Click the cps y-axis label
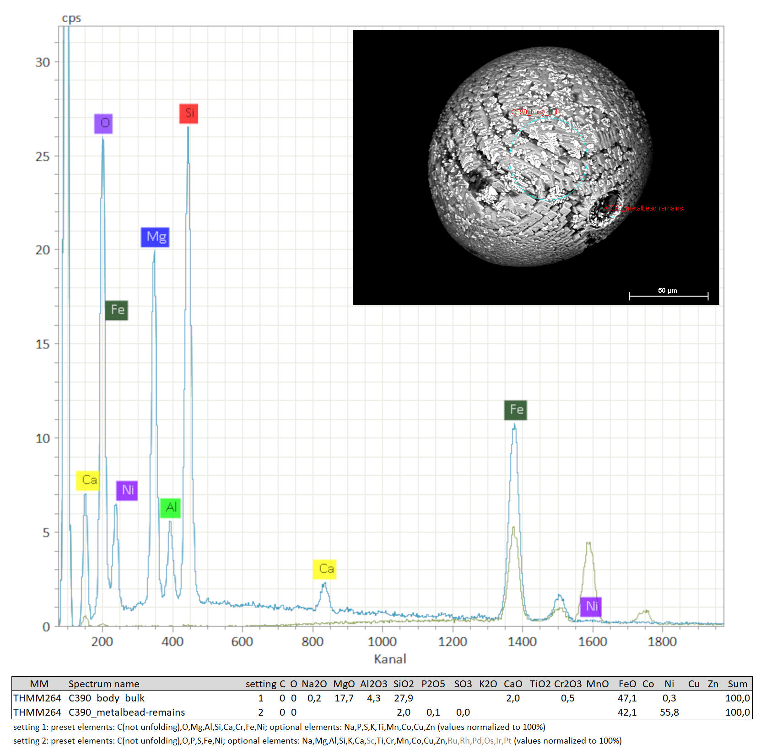Viewport: 766px width, 755px height. (x=71, y=18)
